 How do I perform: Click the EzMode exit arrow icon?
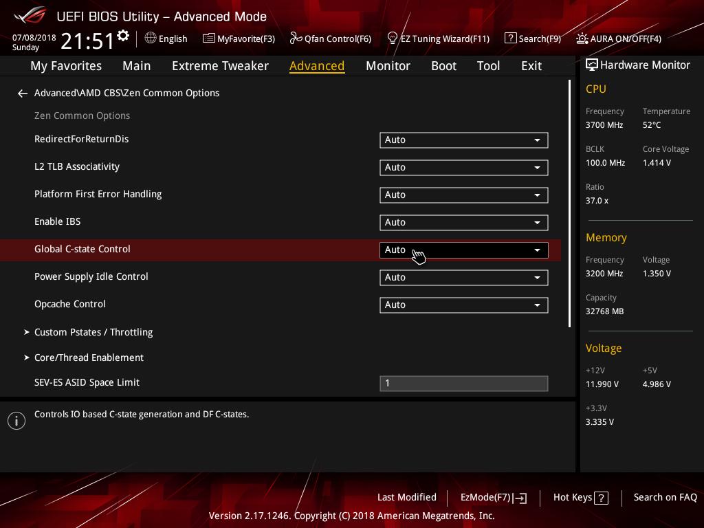click(x=520, y=498)
